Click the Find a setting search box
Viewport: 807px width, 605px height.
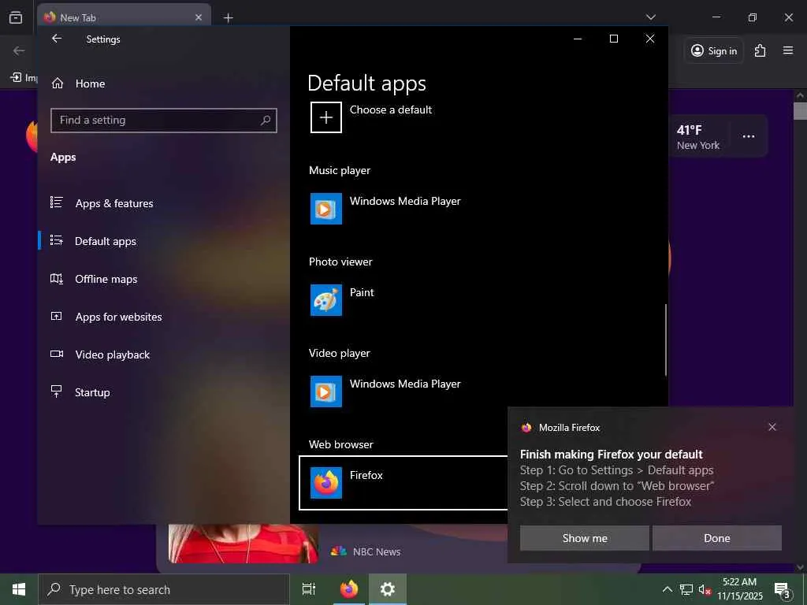click(x=164, y=121)
